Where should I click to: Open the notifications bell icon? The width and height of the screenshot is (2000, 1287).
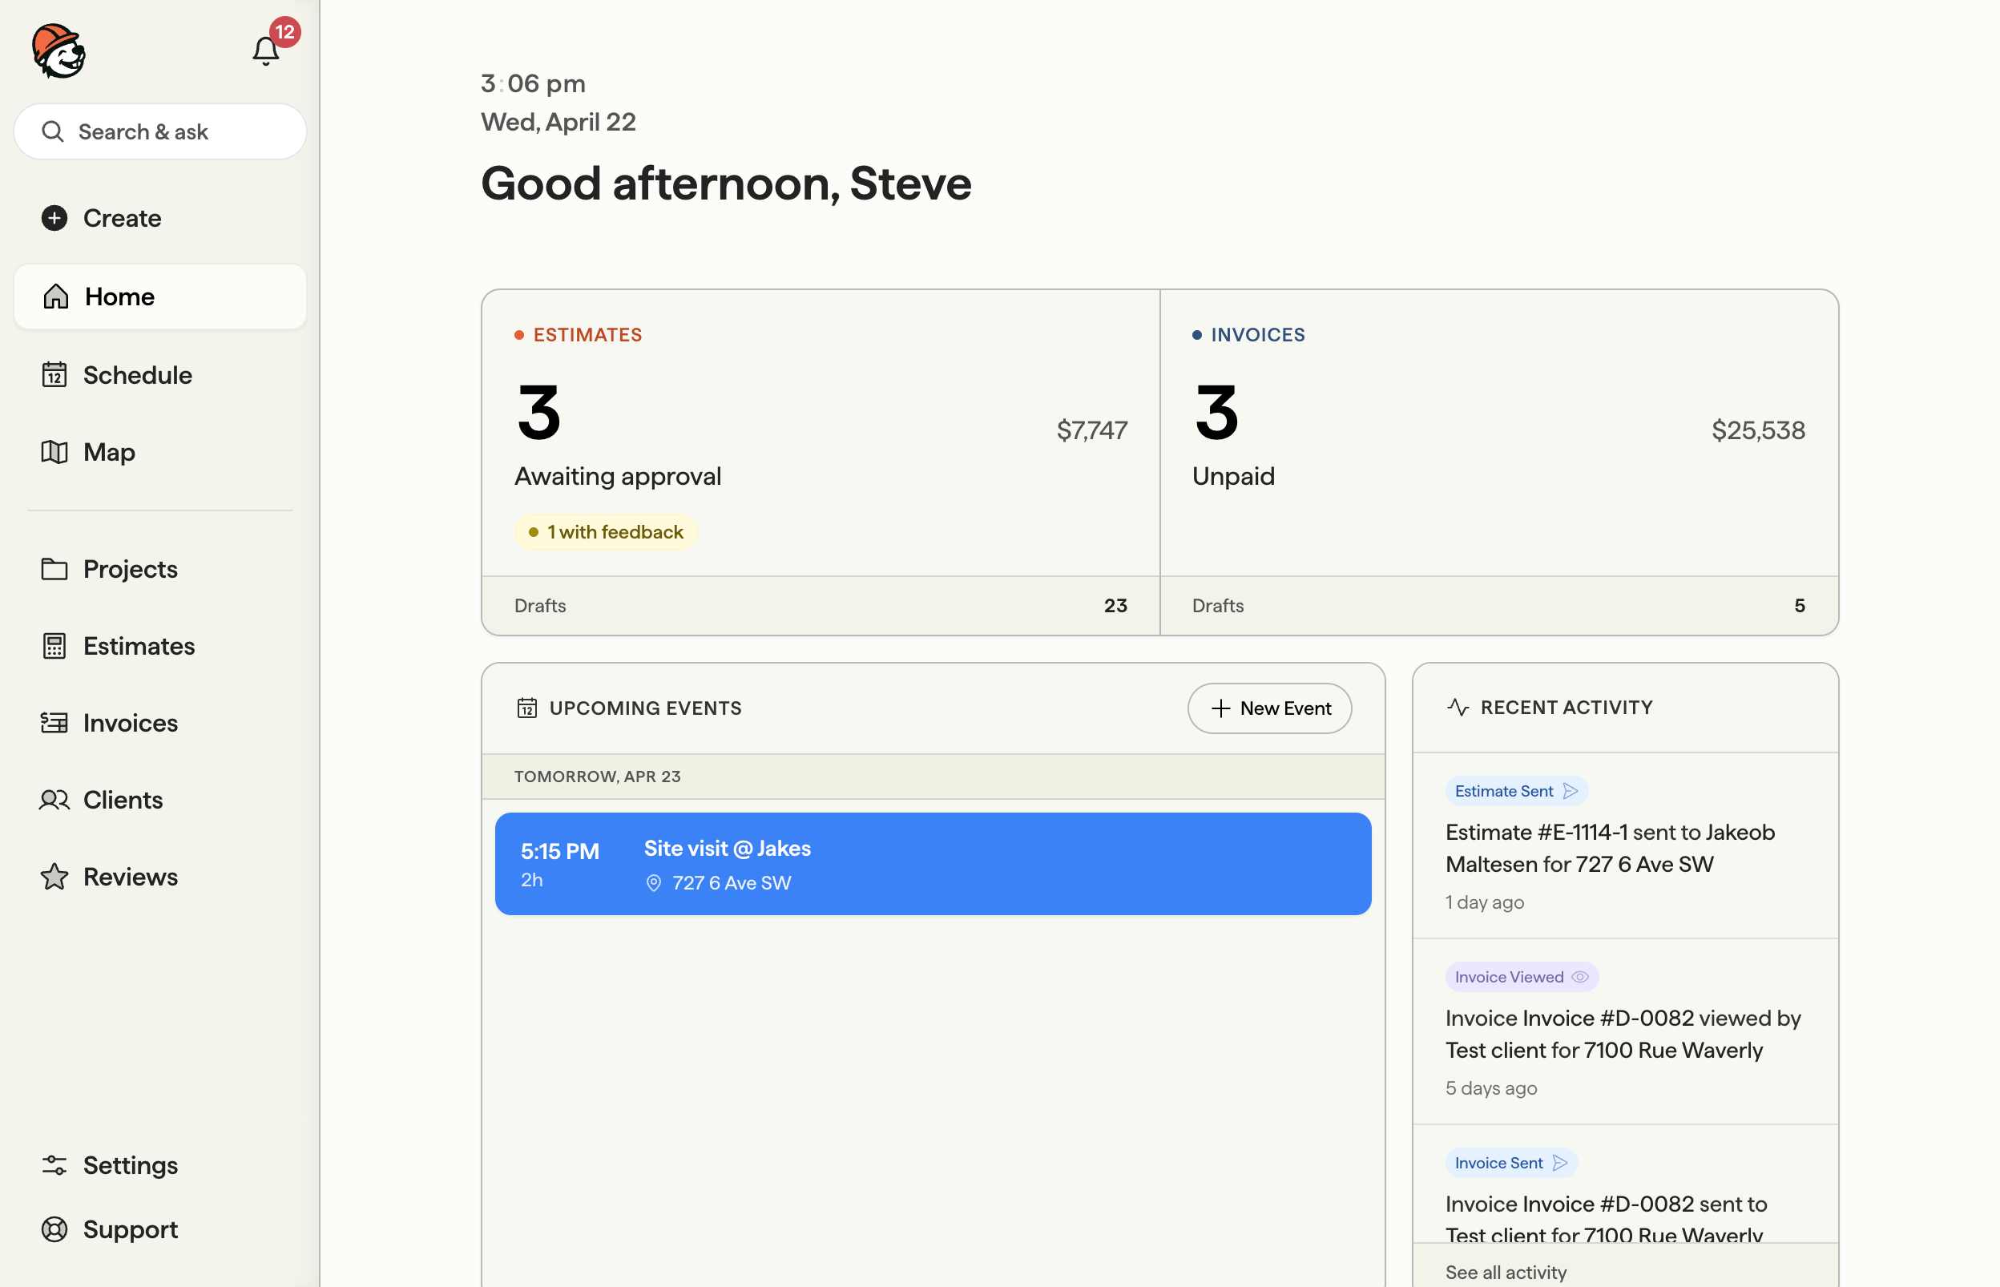[266, 51]
